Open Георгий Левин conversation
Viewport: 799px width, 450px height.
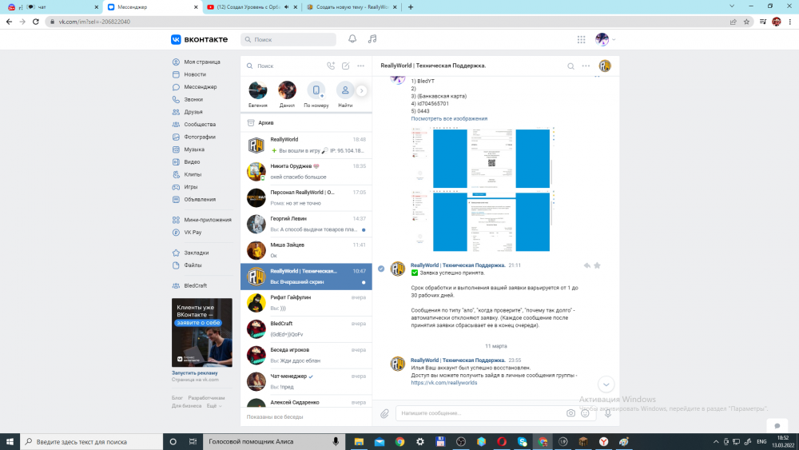[x=306, y=225]
